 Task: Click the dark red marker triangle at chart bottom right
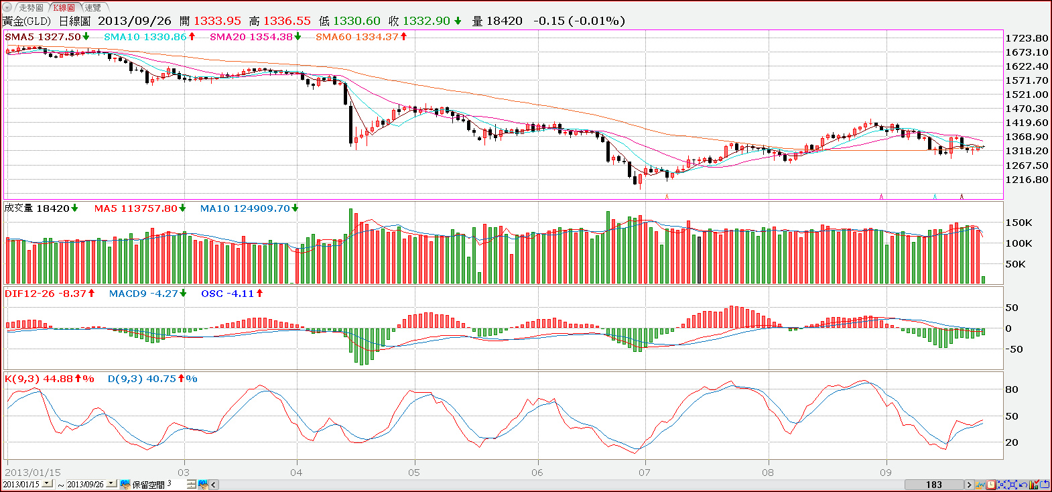[962, 196]
